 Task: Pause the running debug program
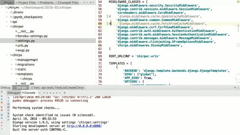[1, 99]
